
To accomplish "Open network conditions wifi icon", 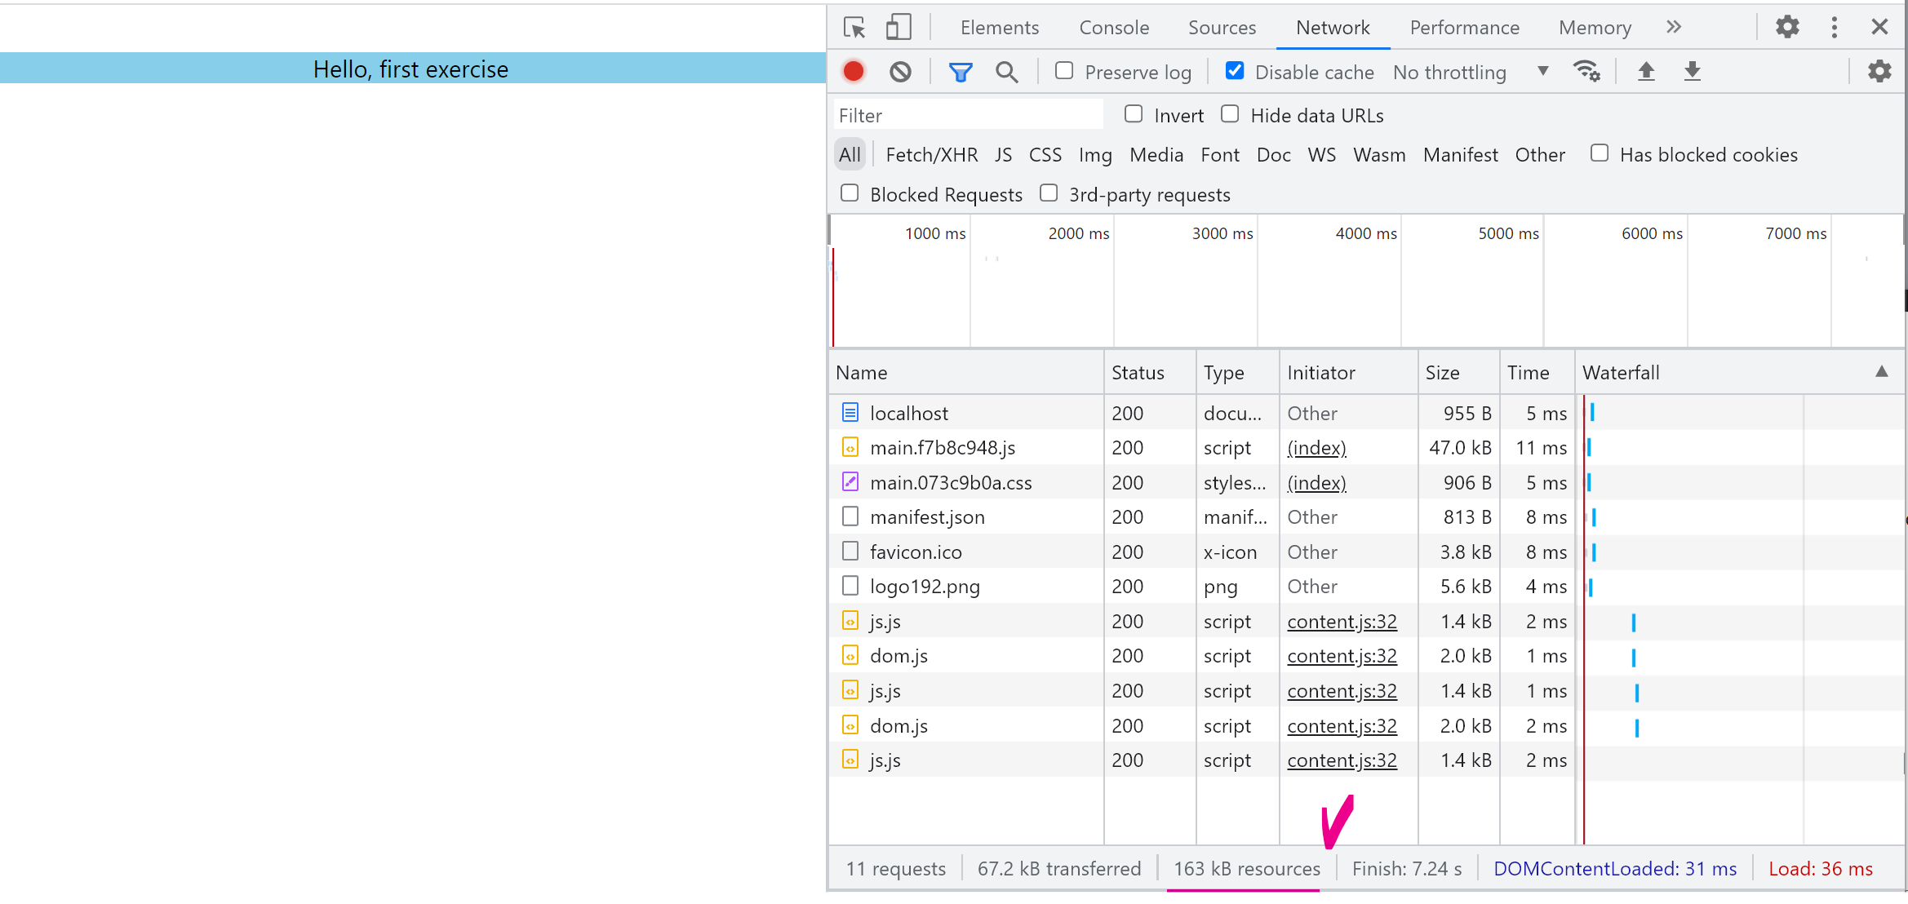I will (1586, 72).
